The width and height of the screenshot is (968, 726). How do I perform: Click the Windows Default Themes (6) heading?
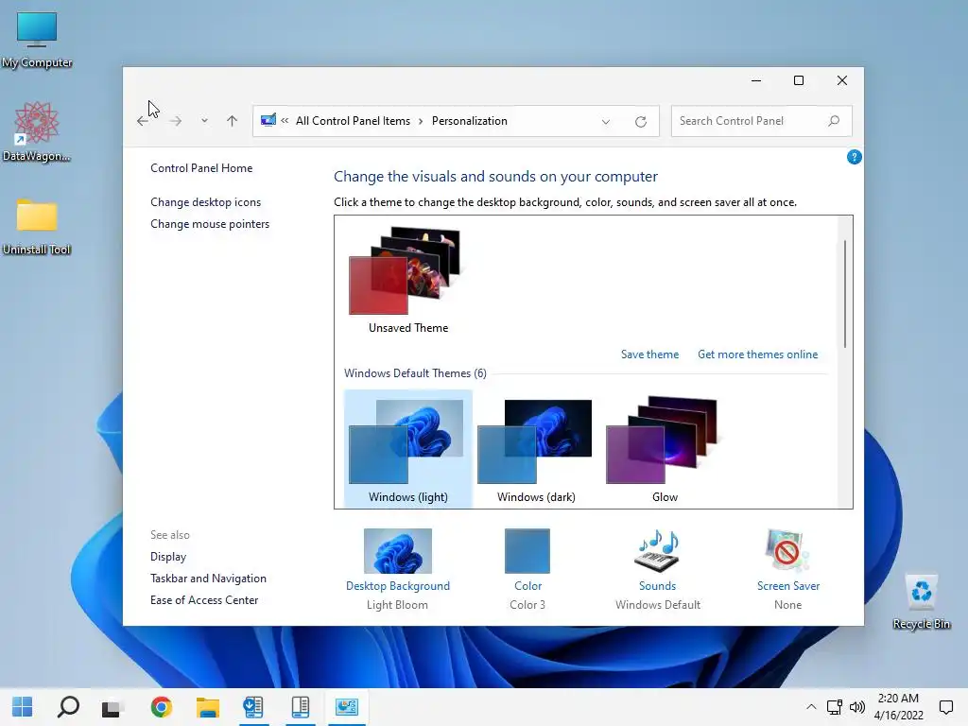(x=415, y=373)
